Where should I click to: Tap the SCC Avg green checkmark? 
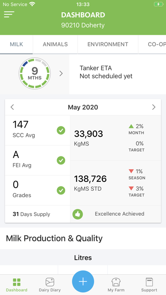coord(61,131)
